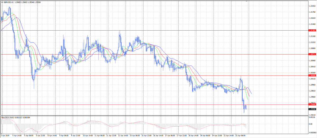Screen dimensions: 317x138
Task: Select the red 1.30711 price level label
Action: pyautogui.click(x=313, y=54)
